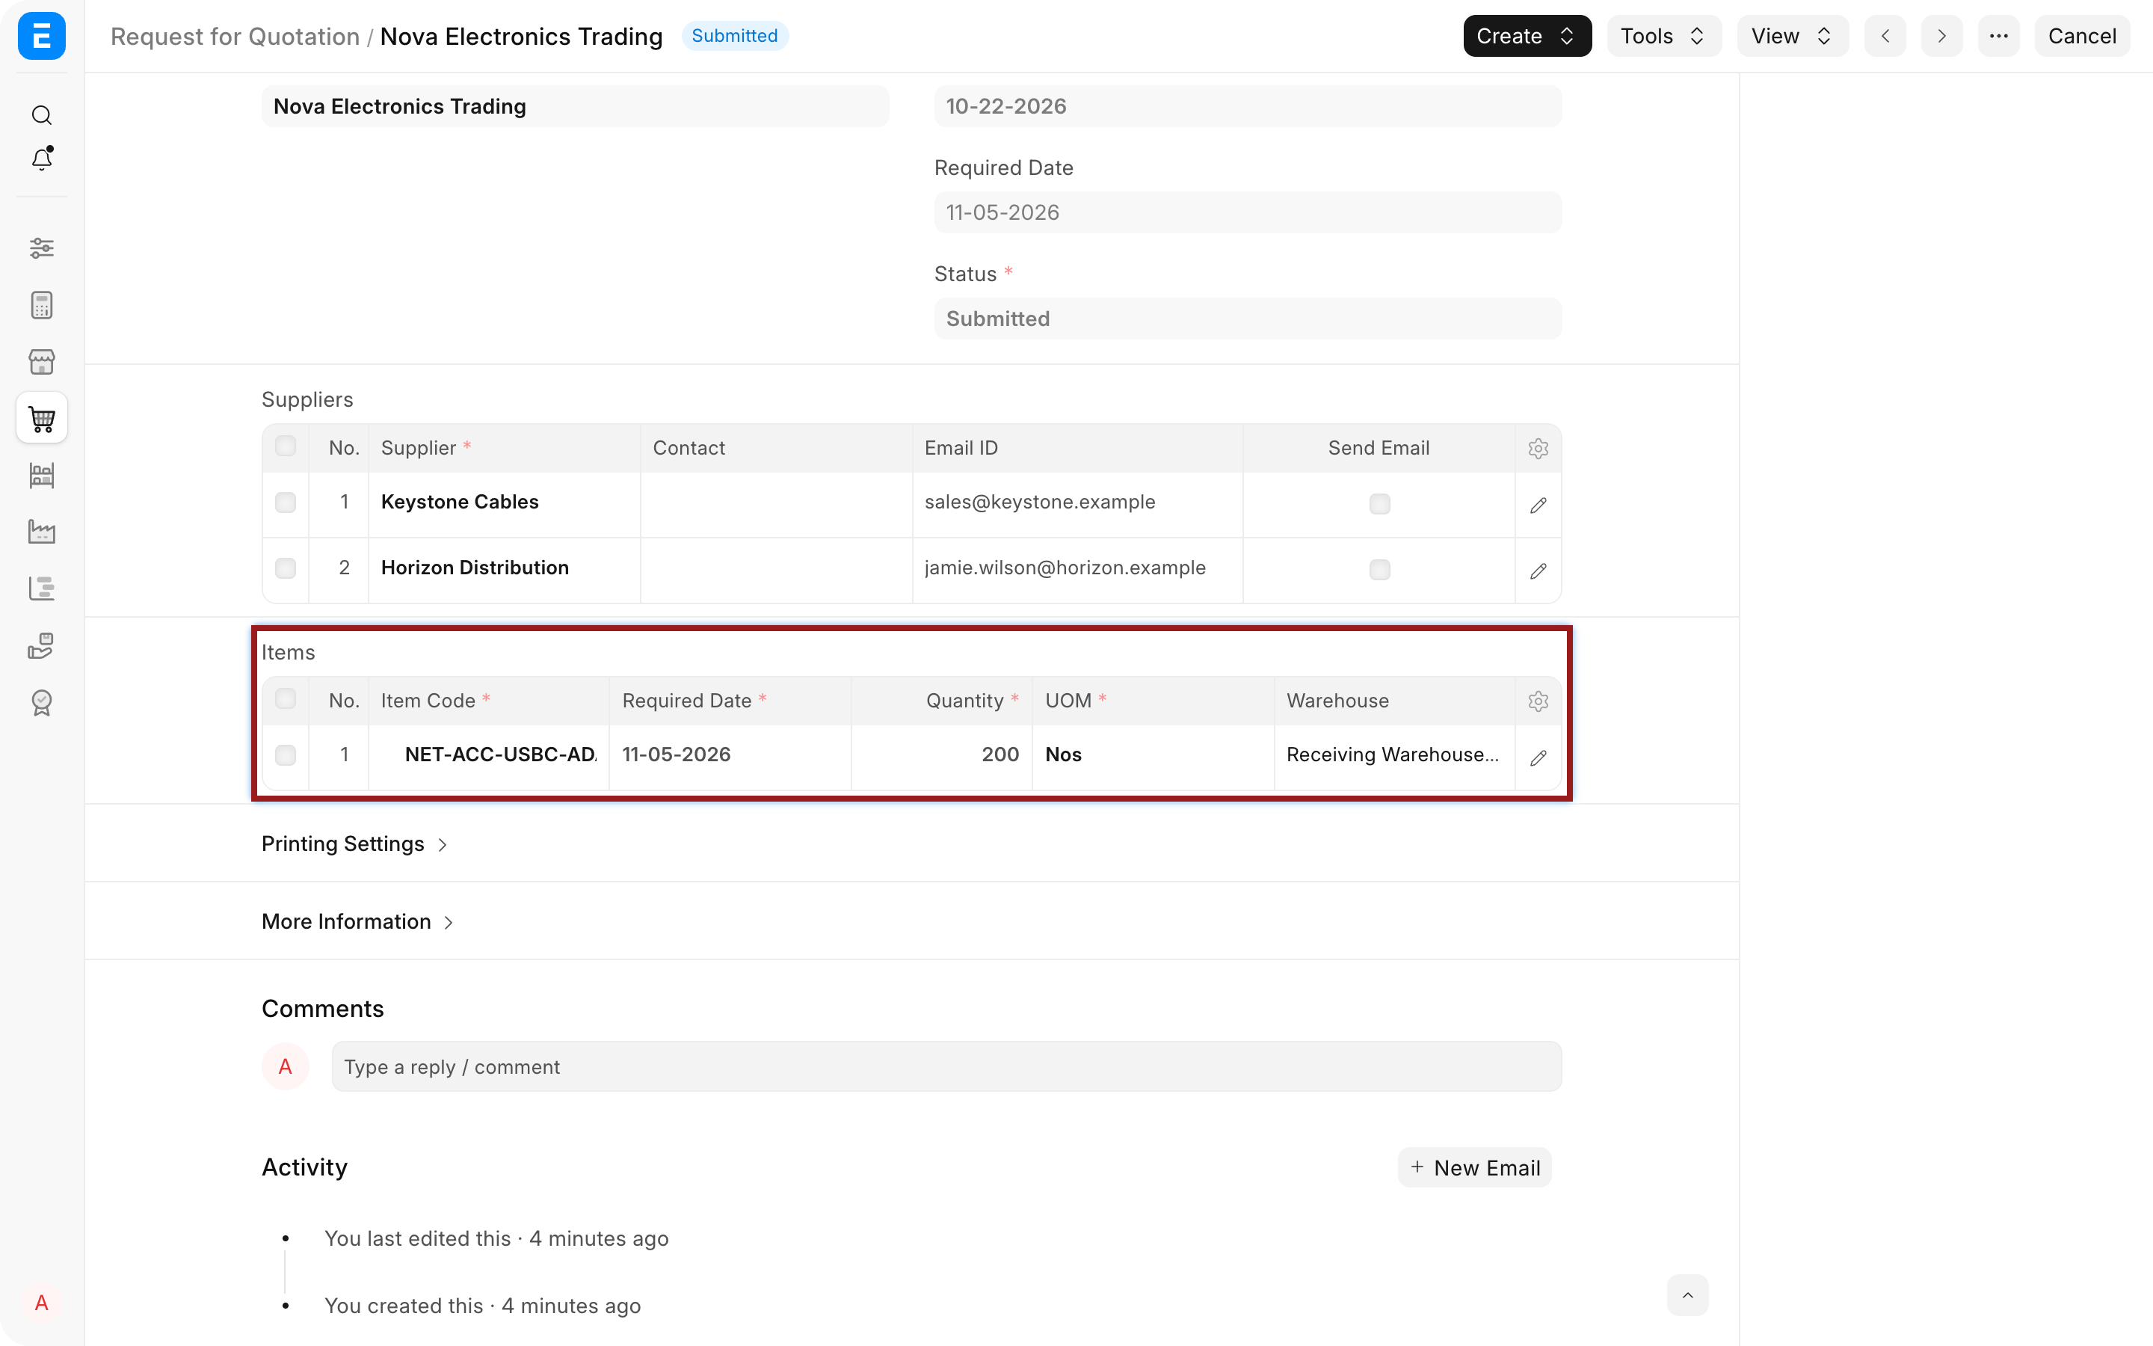Open the projects chart sidebar icon

point(41,589)
